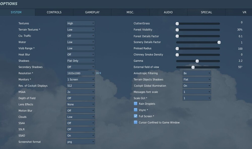Open the Shadows dropdown showing Flat Only
This screenshot has height=149, width=252.
click(x=81, y=61)
